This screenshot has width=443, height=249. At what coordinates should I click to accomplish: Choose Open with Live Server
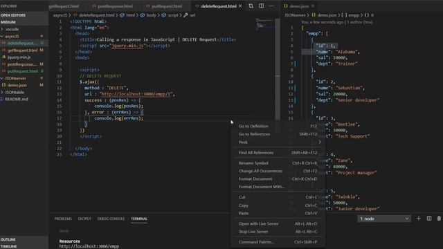[278, 224]
